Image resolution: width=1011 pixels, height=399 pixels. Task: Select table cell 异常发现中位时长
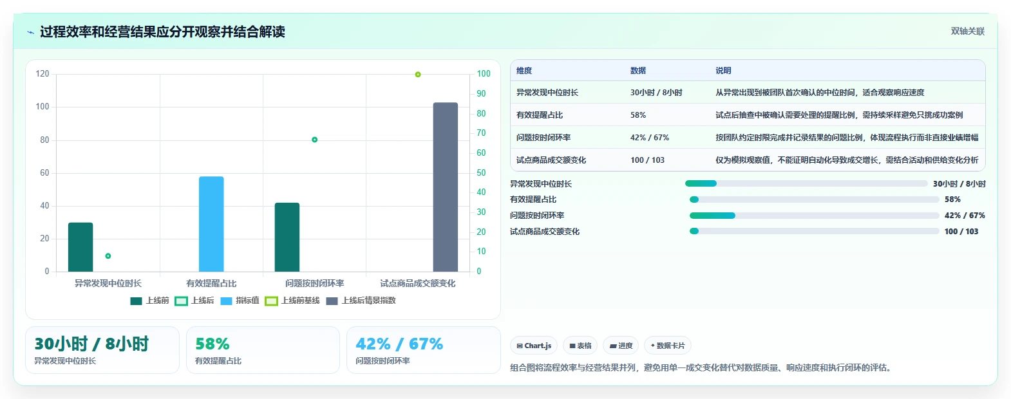pyautogui.click(x=547, y=93)
